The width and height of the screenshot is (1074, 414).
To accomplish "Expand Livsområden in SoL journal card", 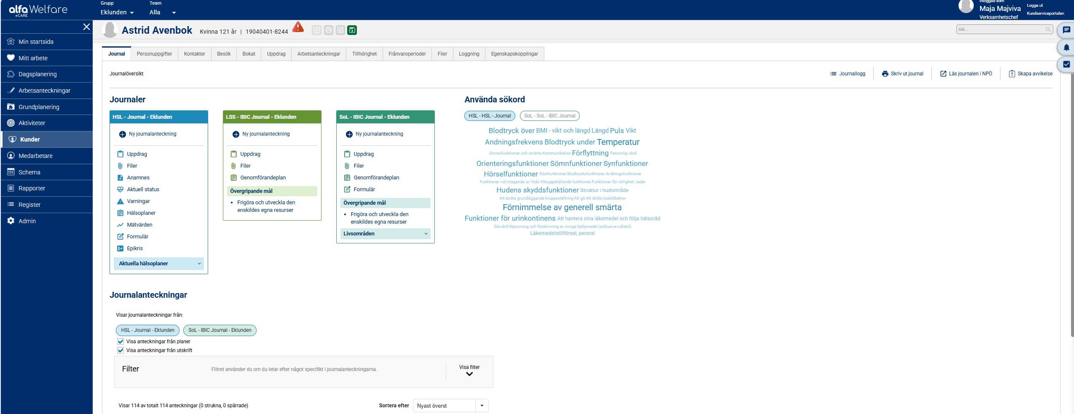I will [x=385, y=234].
